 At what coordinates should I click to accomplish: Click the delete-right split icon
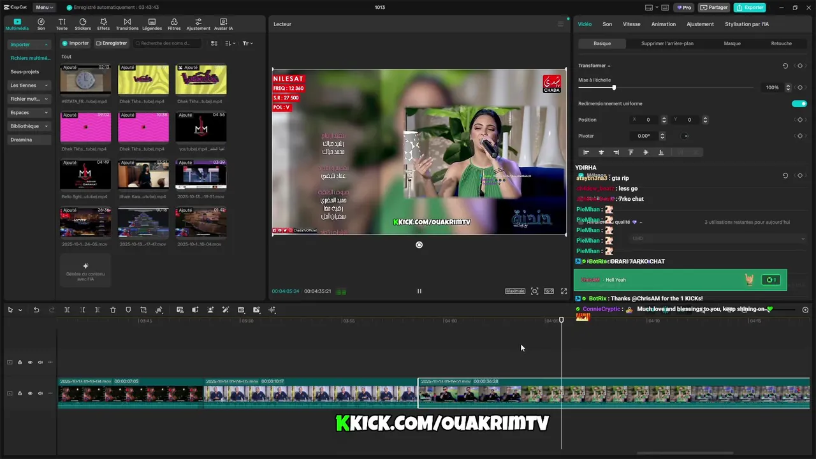(98, 310)
